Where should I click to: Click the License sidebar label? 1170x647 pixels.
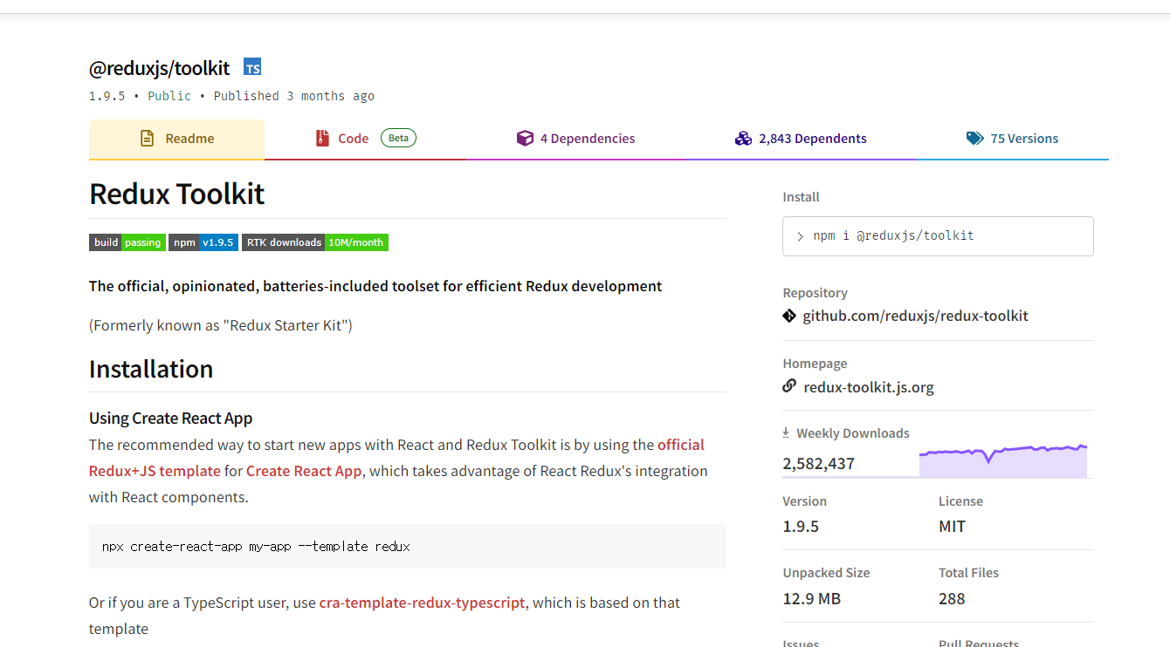[x=960, y=501]
